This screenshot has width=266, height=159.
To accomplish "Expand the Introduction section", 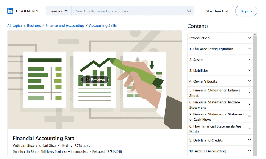I will pyautogui.click(x=249, y=38).
